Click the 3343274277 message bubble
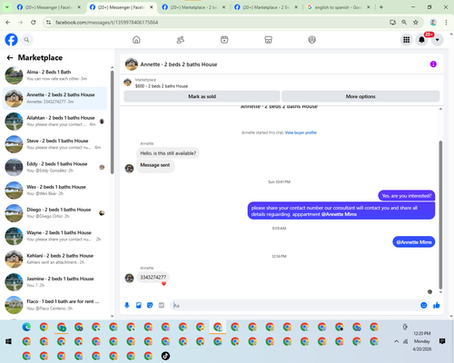454x363 pixels. tap(153, 277)
